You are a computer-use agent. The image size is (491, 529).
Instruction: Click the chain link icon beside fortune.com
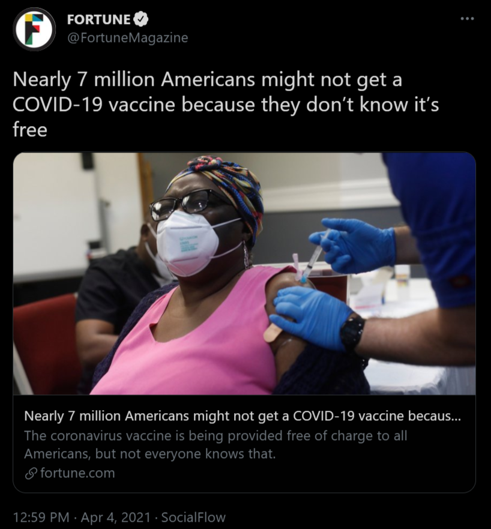31,473
